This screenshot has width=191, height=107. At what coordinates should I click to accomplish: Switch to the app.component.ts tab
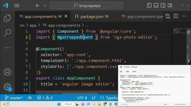pyautogui.click(x=41, y=16)
